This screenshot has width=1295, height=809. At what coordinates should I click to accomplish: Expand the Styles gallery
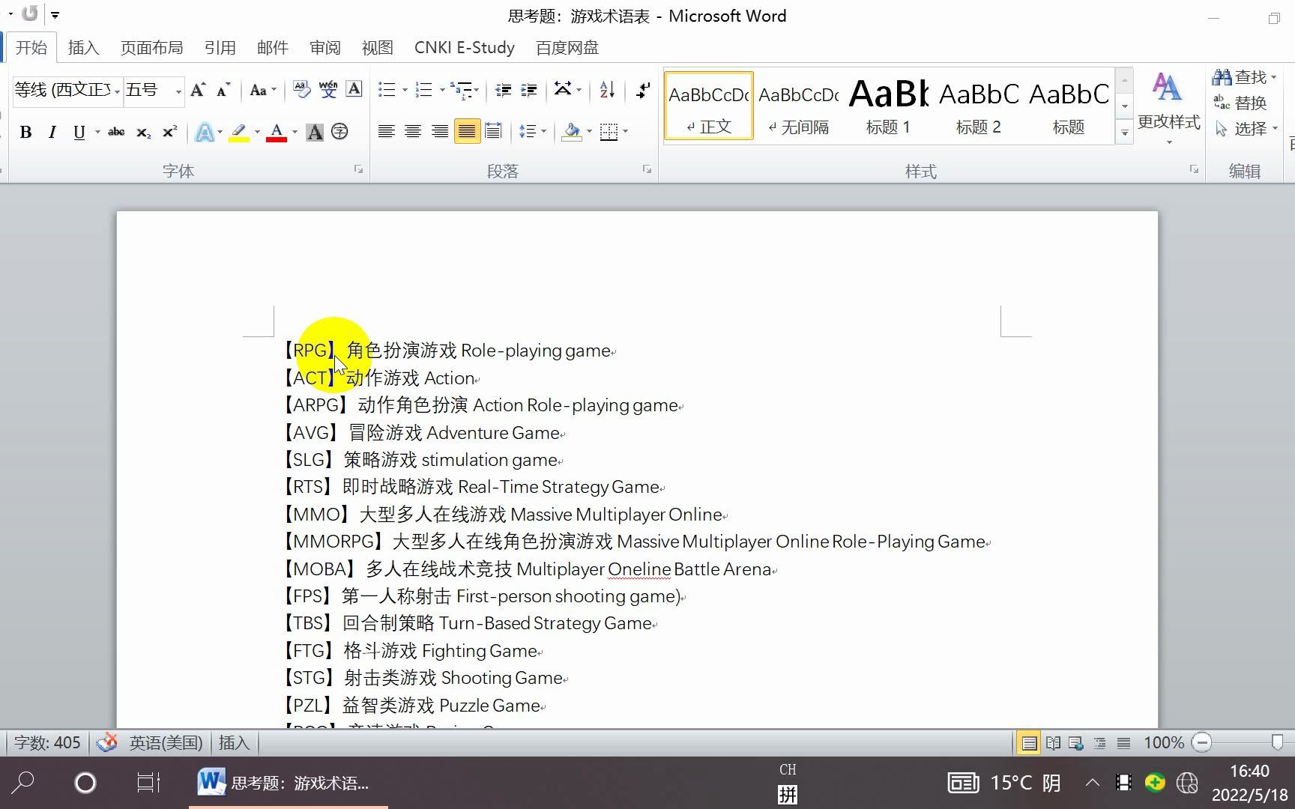(1124, 133)
